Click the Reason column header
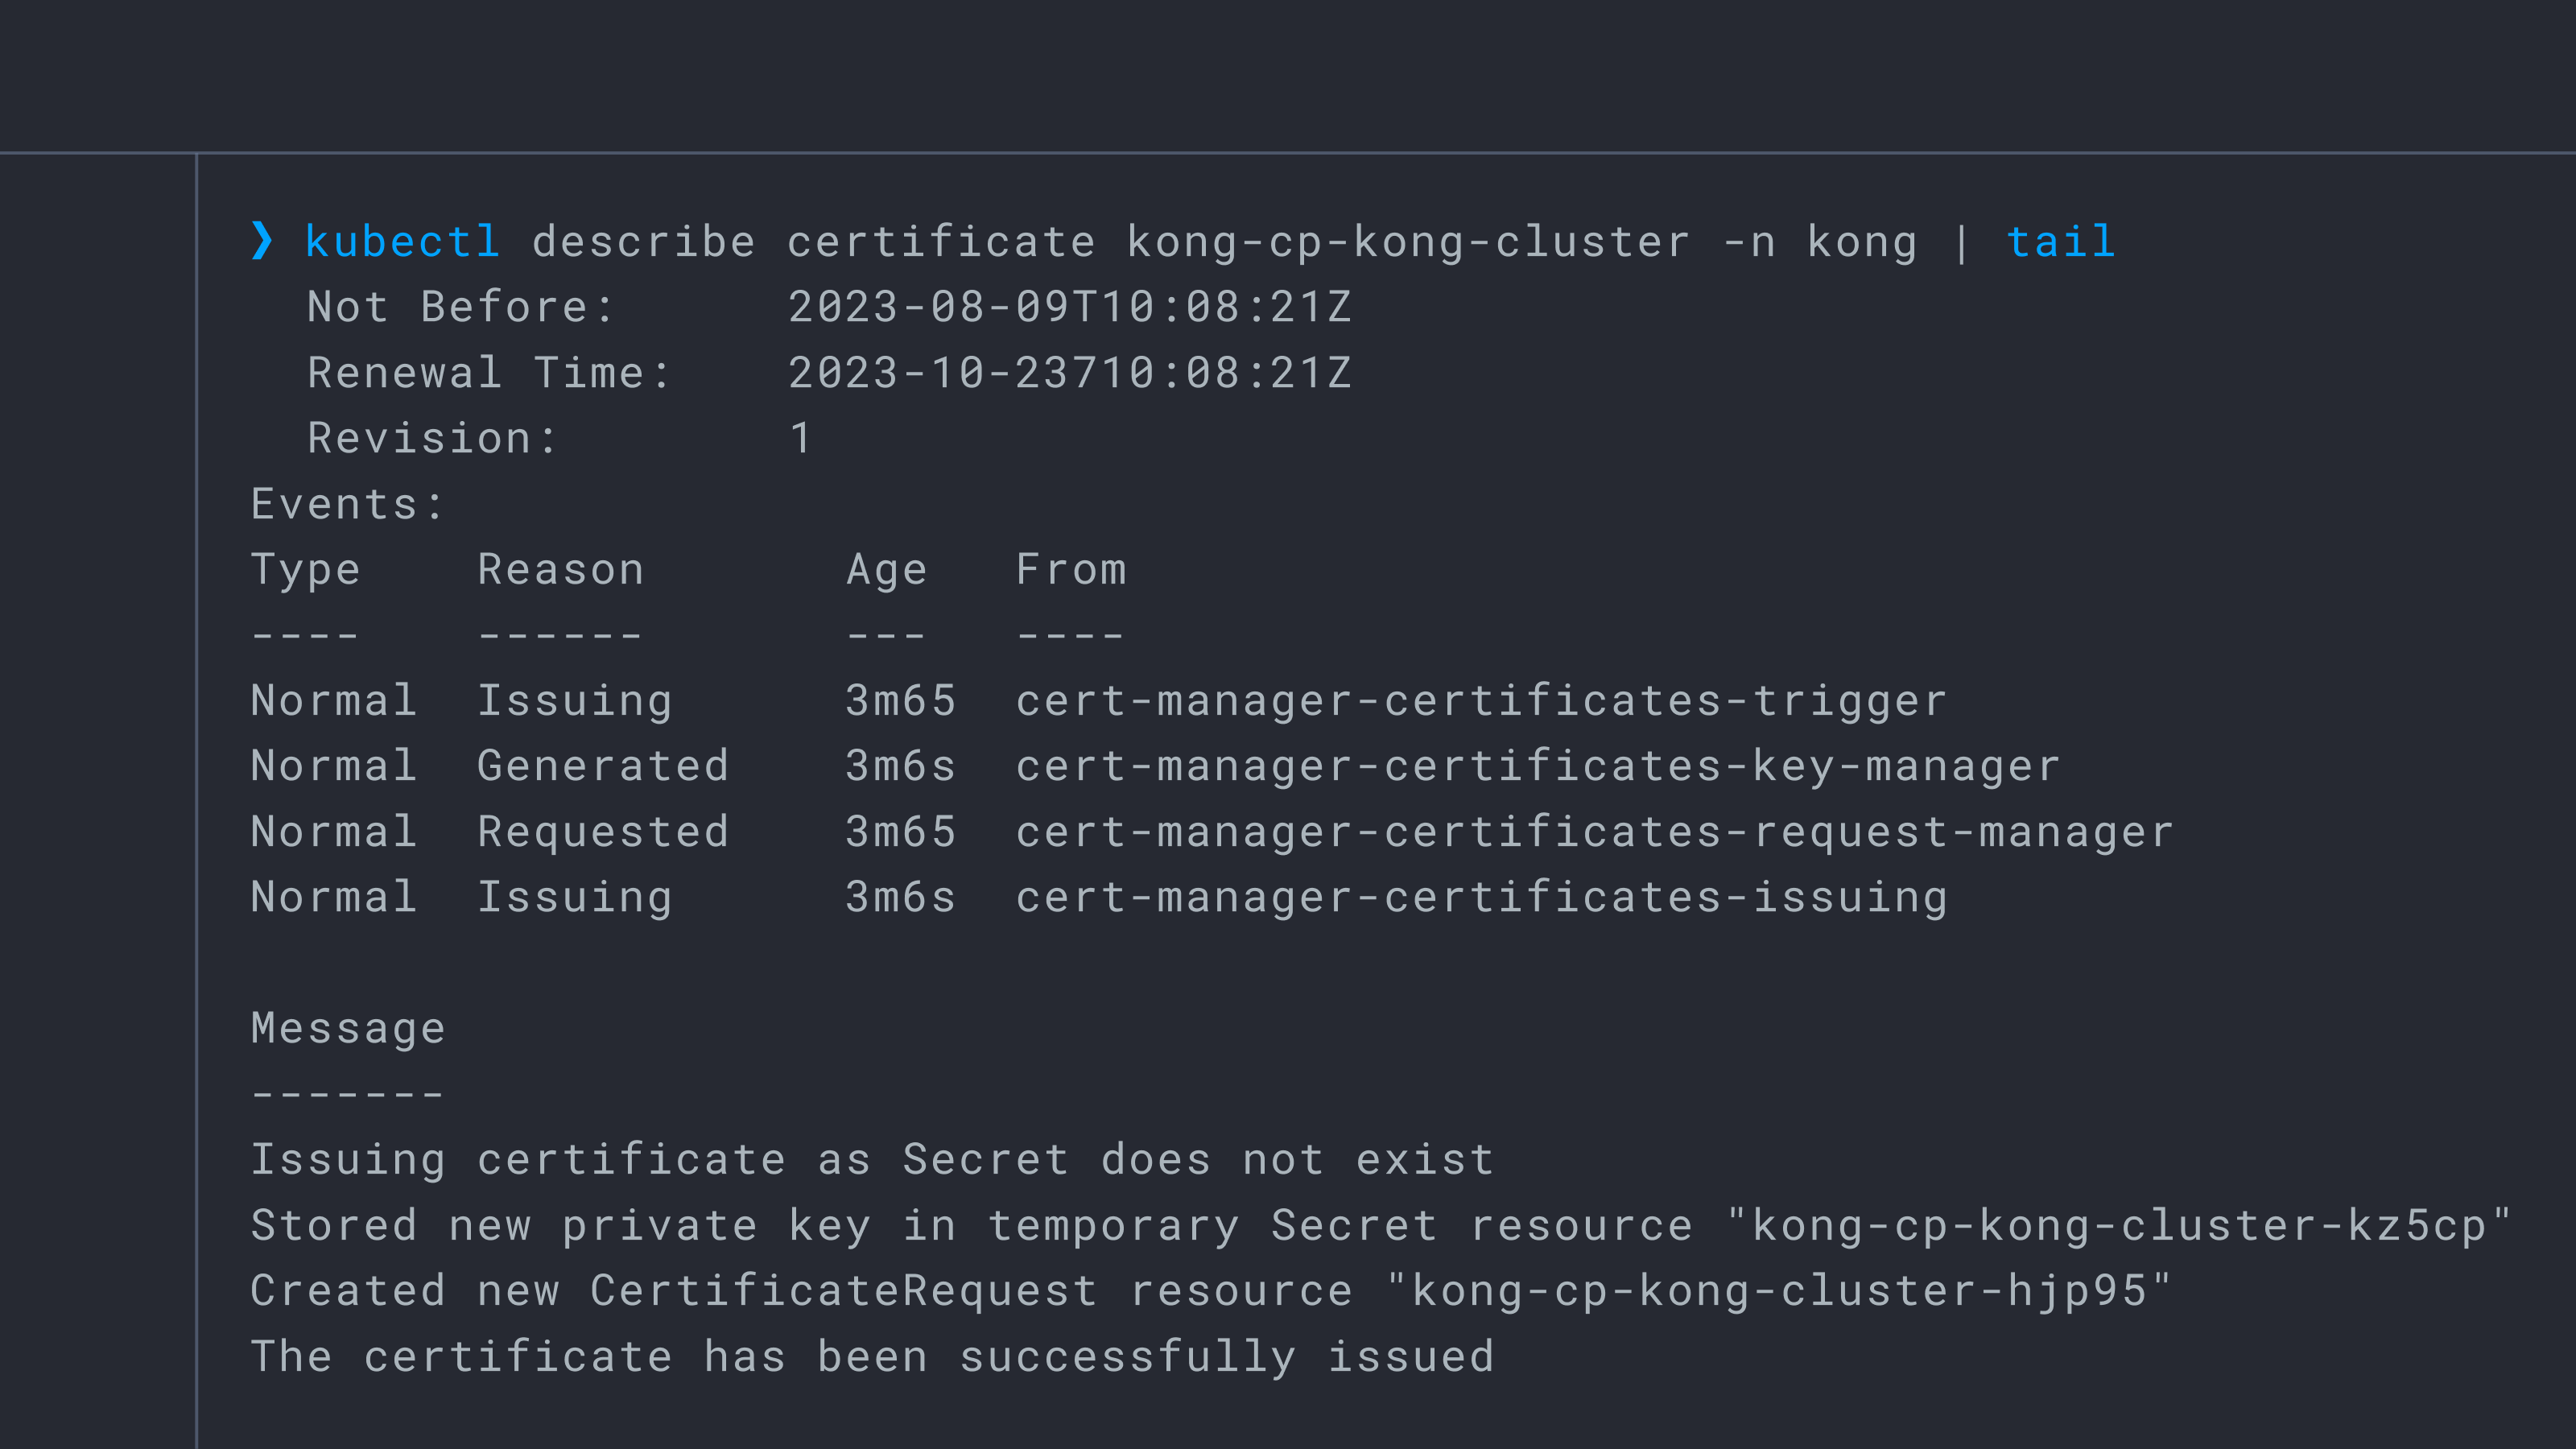Screen dimensions: 2576x1449 tap(560, 570)
